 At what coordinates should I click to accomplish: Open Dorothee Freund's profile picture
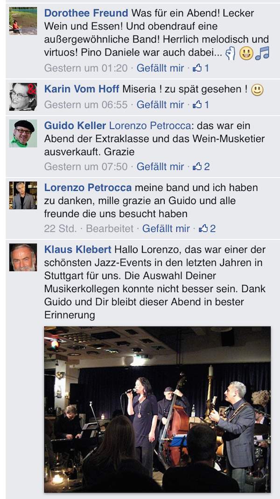[x=23, y=21]
